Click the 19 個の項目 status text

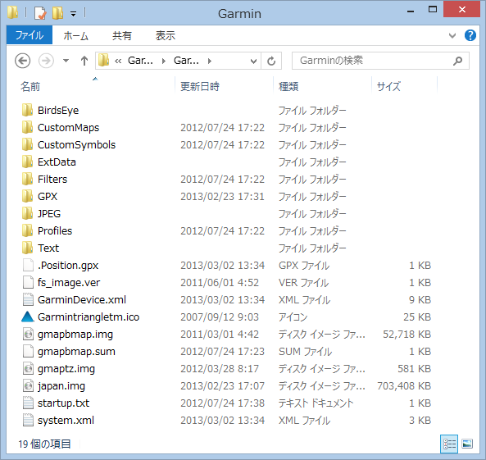coord(44,444)
